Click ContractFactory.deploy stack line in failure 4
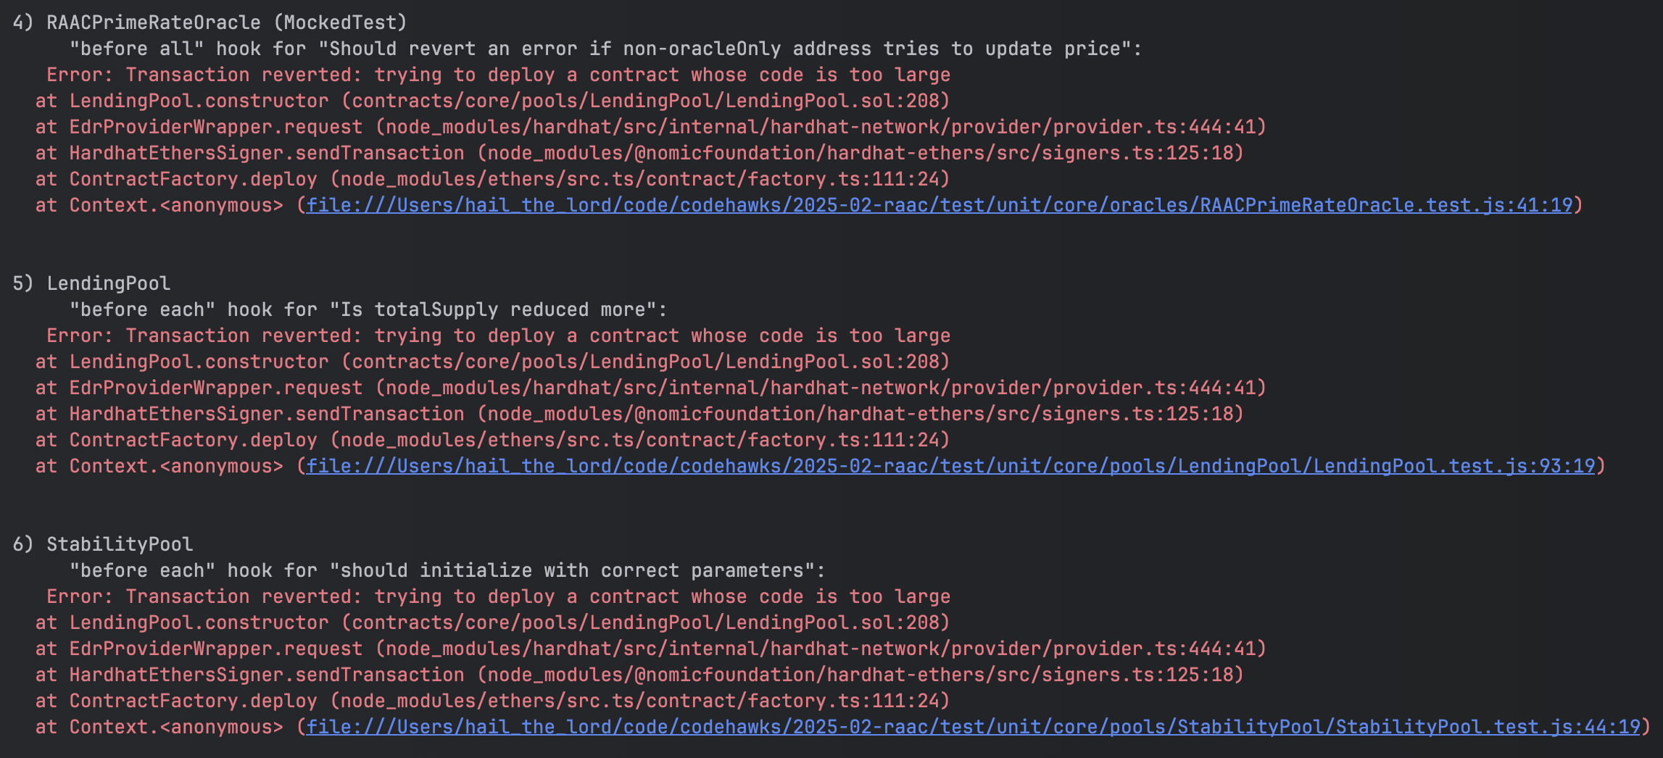This screenshot has width=1663, height=758. [x=493, y=180]
